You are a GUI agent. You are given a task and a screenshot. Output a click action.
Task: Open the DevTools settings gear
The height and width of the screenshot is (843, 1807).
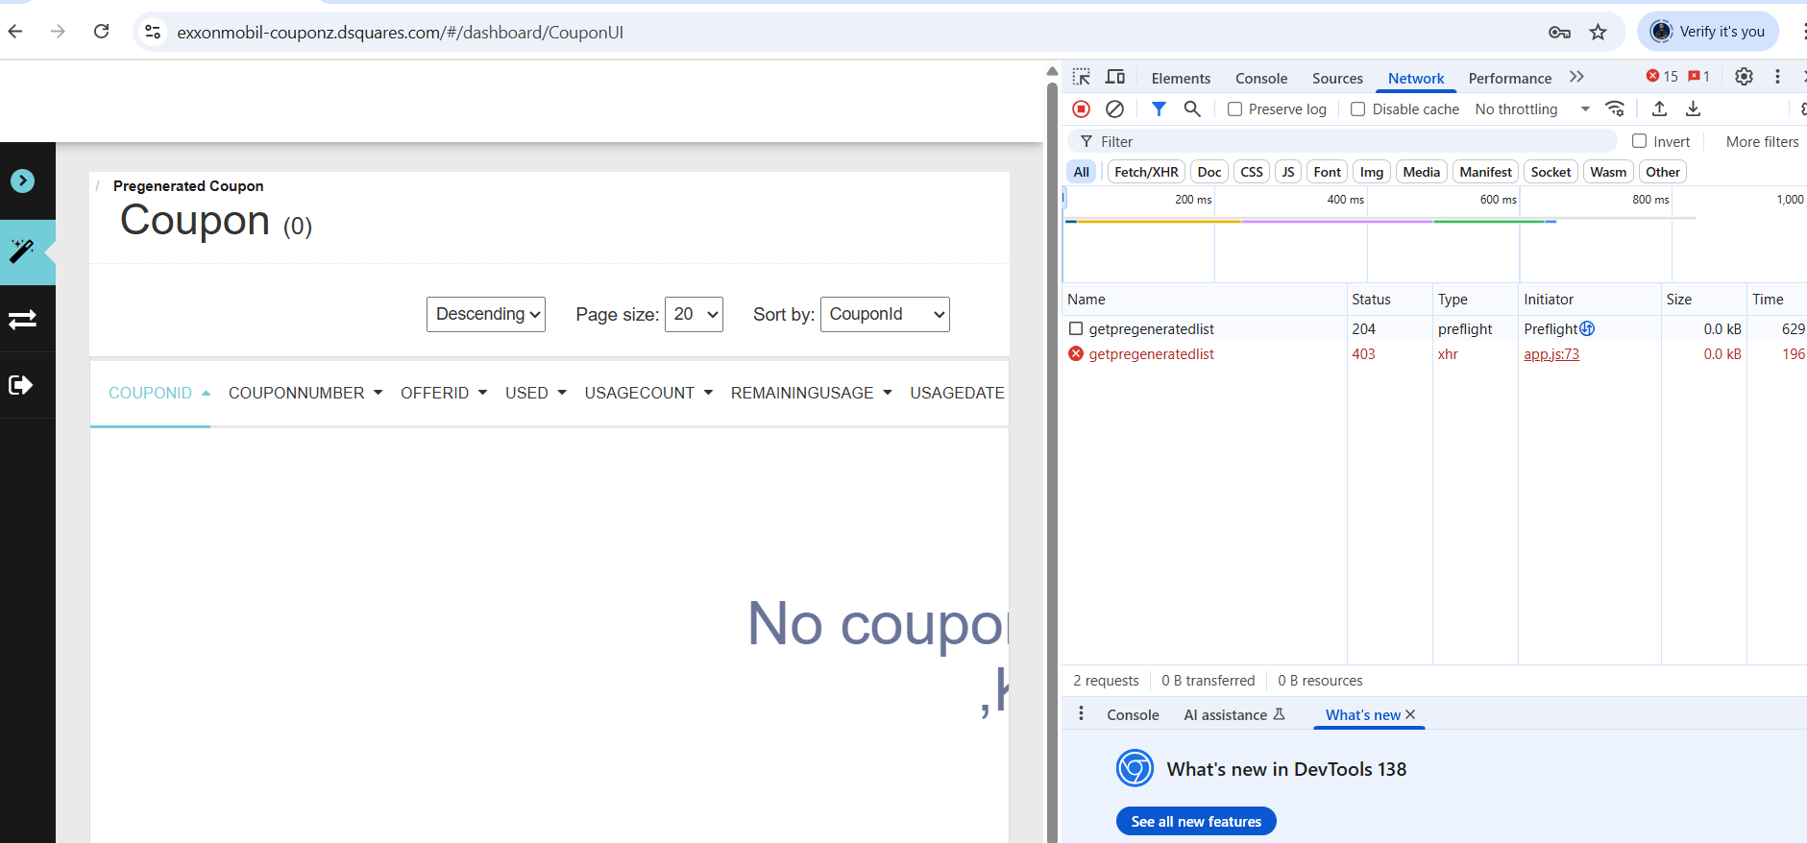click(x=1744, y=77)
